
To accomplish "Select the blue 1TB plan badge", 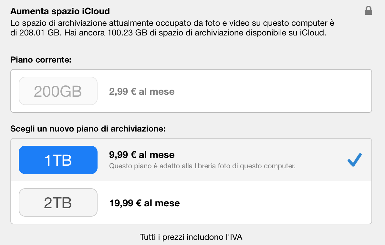I will (58, 160).
